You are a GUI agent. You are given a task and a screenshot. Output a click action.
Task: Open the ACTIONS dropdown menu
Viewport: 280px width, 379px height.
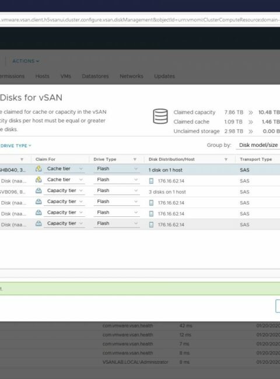[x=26, y=61]
